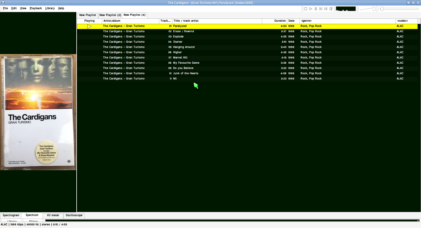Click the volume slider knob
This screenshot has width=421, height=228.
[374, 9]
